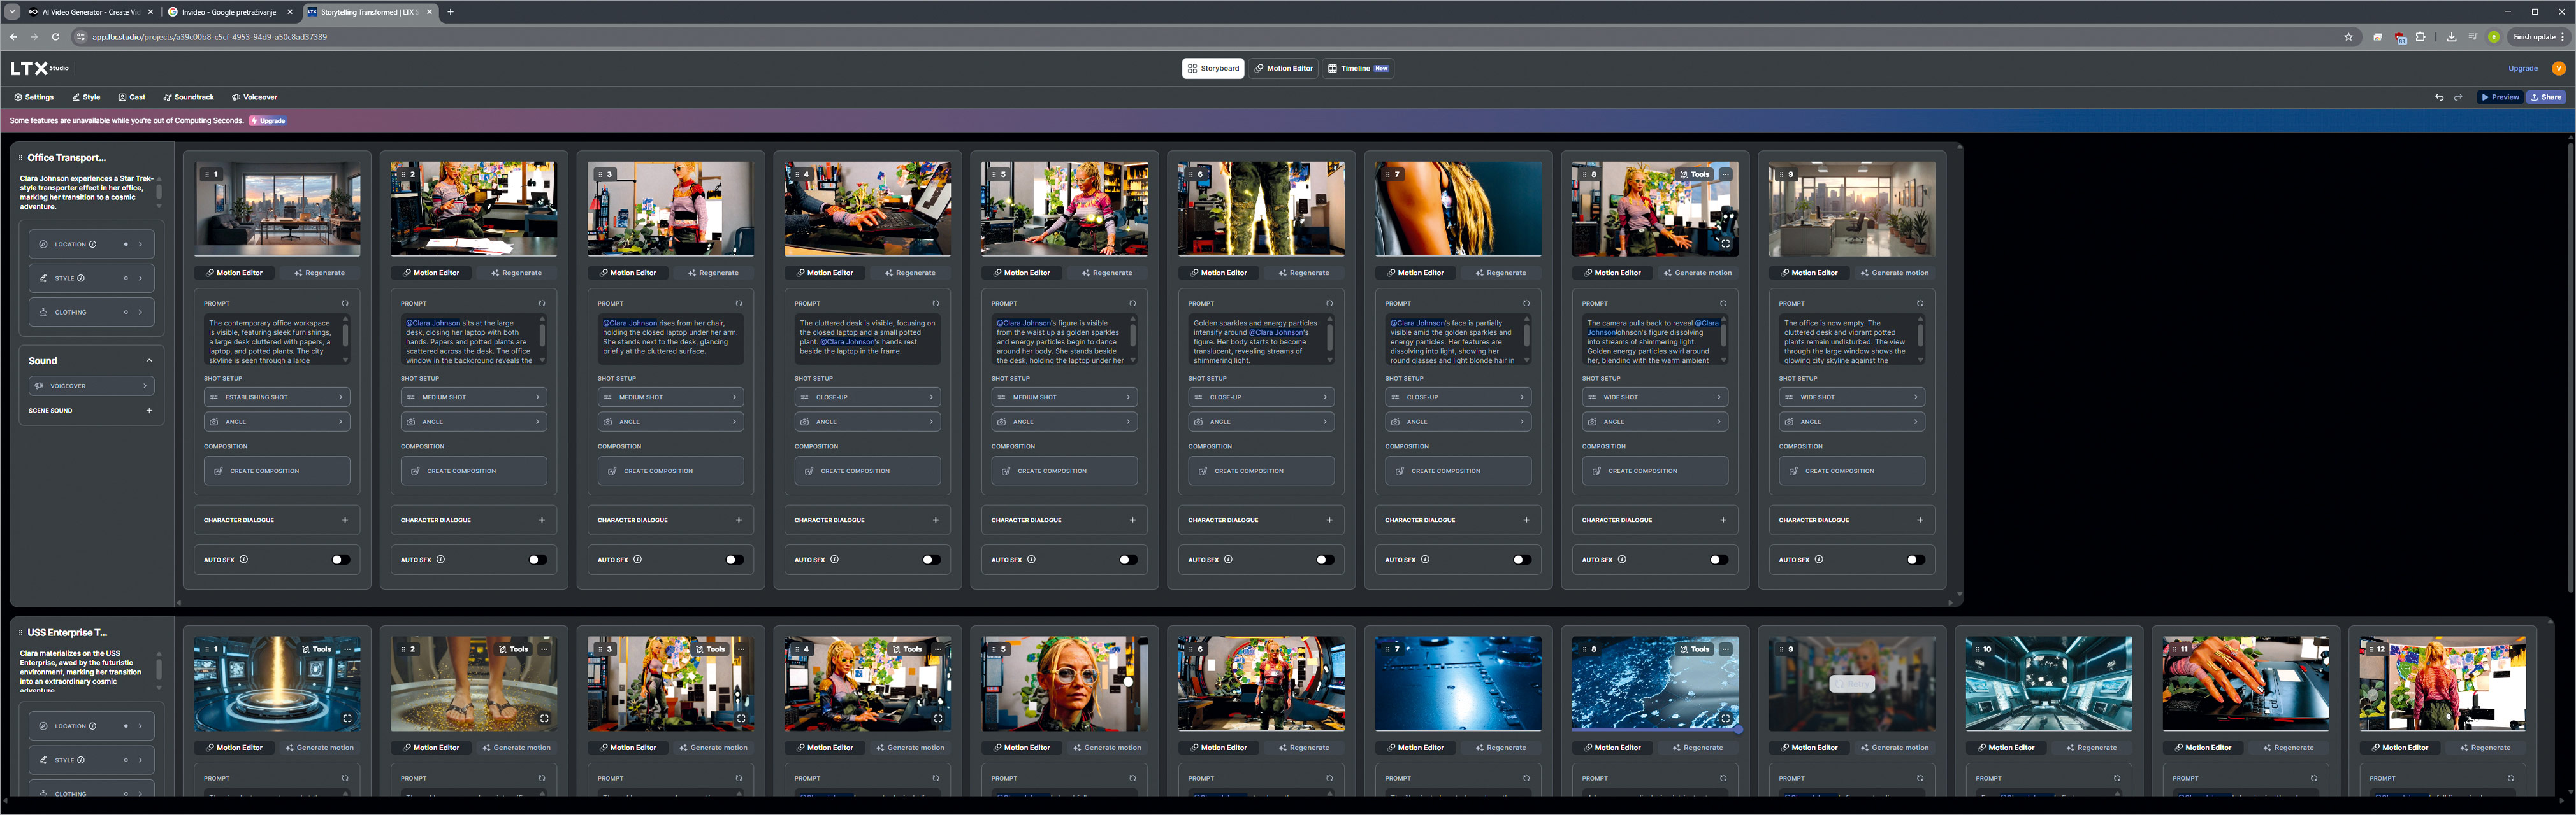Add a scene sound with plus

pyautogui.click(x=149, y=411)
